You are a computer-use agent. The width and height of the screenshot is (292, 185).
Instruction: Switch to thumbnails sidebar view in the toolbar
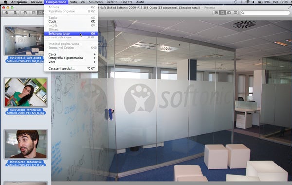coord(222,13)
